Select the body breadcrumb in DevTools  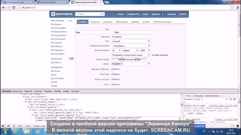click(x=28, y=126)
